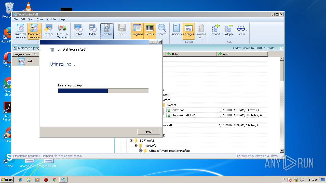Image resolution: width=326 pixels, height=183 pixels.
Task: Open the Recycle Bin desktop icon
Action: (x=9, y=10)
